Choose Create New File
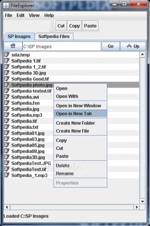Image resolution: width=150 pixels, height=226 pixels. pos(80,131)
